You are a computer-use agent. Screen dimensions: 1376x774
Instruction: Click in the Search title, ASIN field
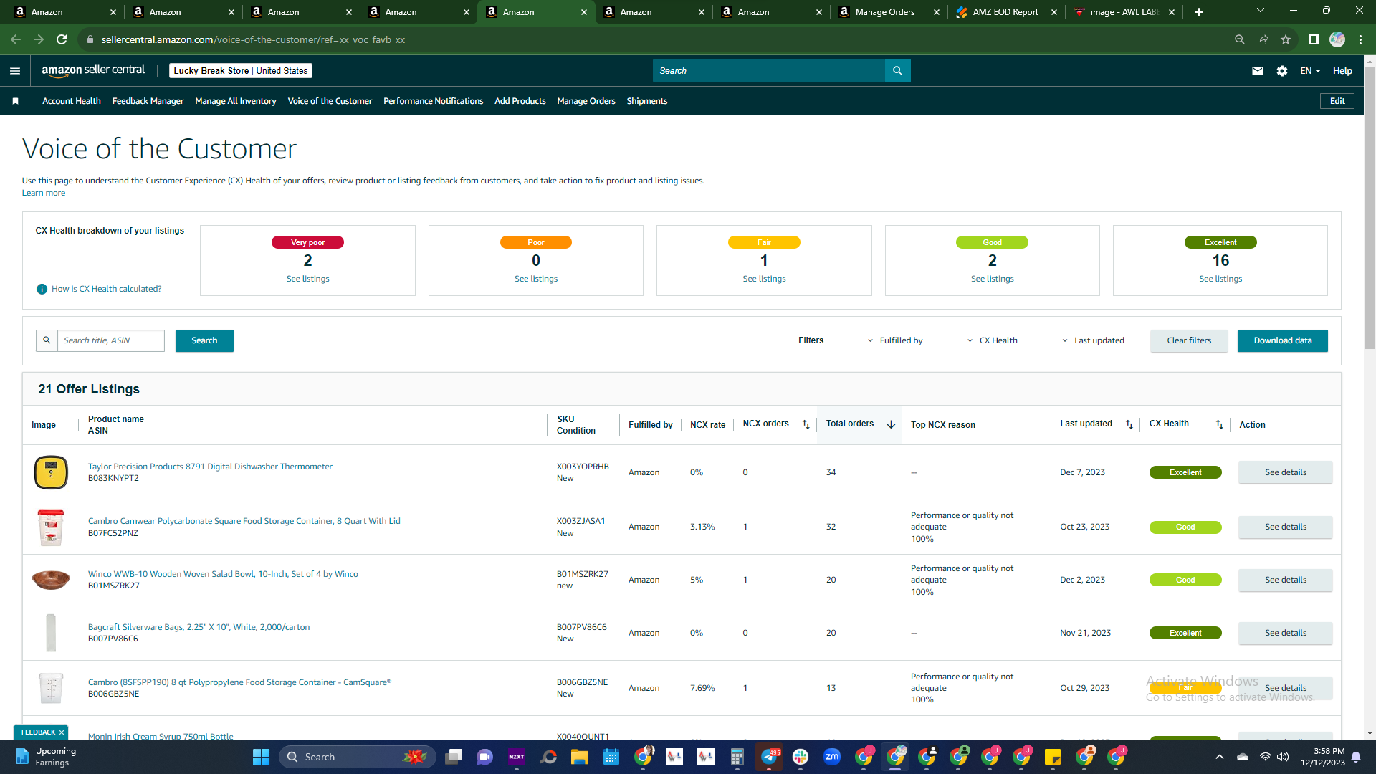(x=111, y=340)
